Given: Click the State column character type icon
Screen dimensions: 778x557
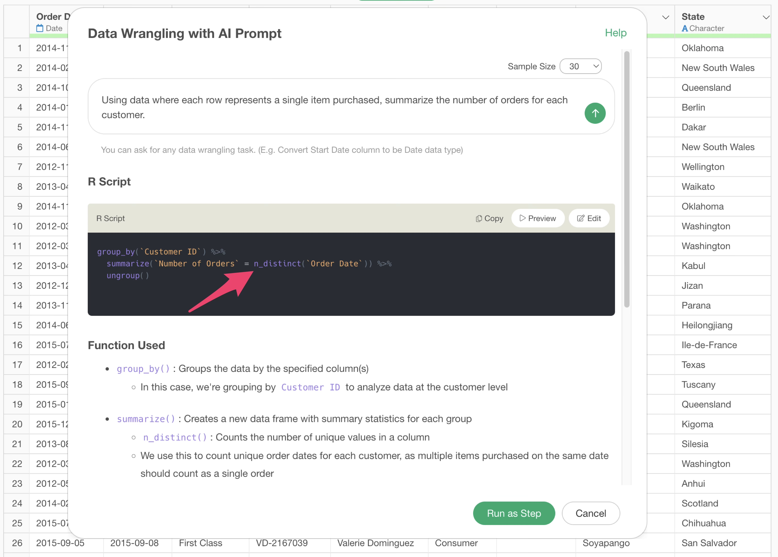Looking at the screenshot, I should coord(684,28).
